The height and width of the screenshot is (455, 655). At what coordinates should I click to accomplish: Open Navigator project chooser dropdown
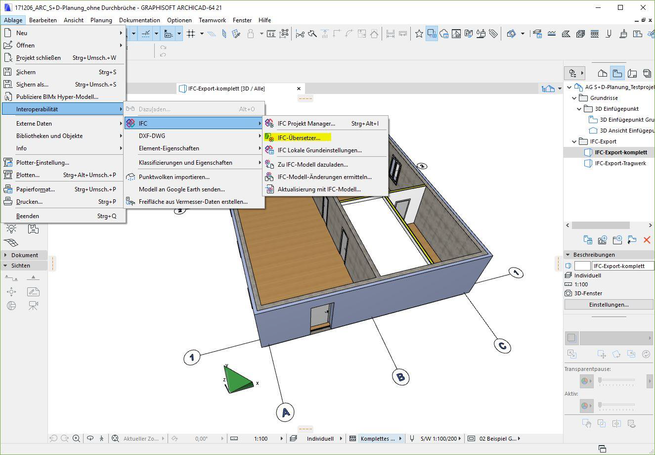click(x=575, y=73)
